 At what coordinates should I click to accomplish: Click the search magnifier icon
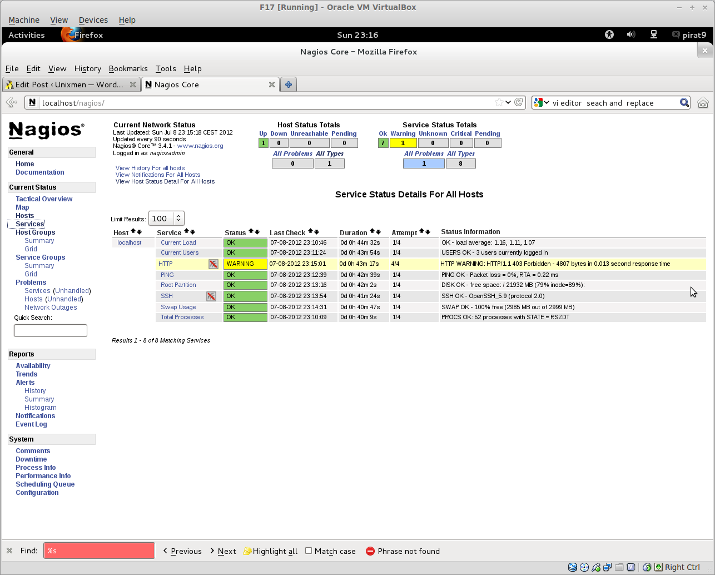[684, 102]
